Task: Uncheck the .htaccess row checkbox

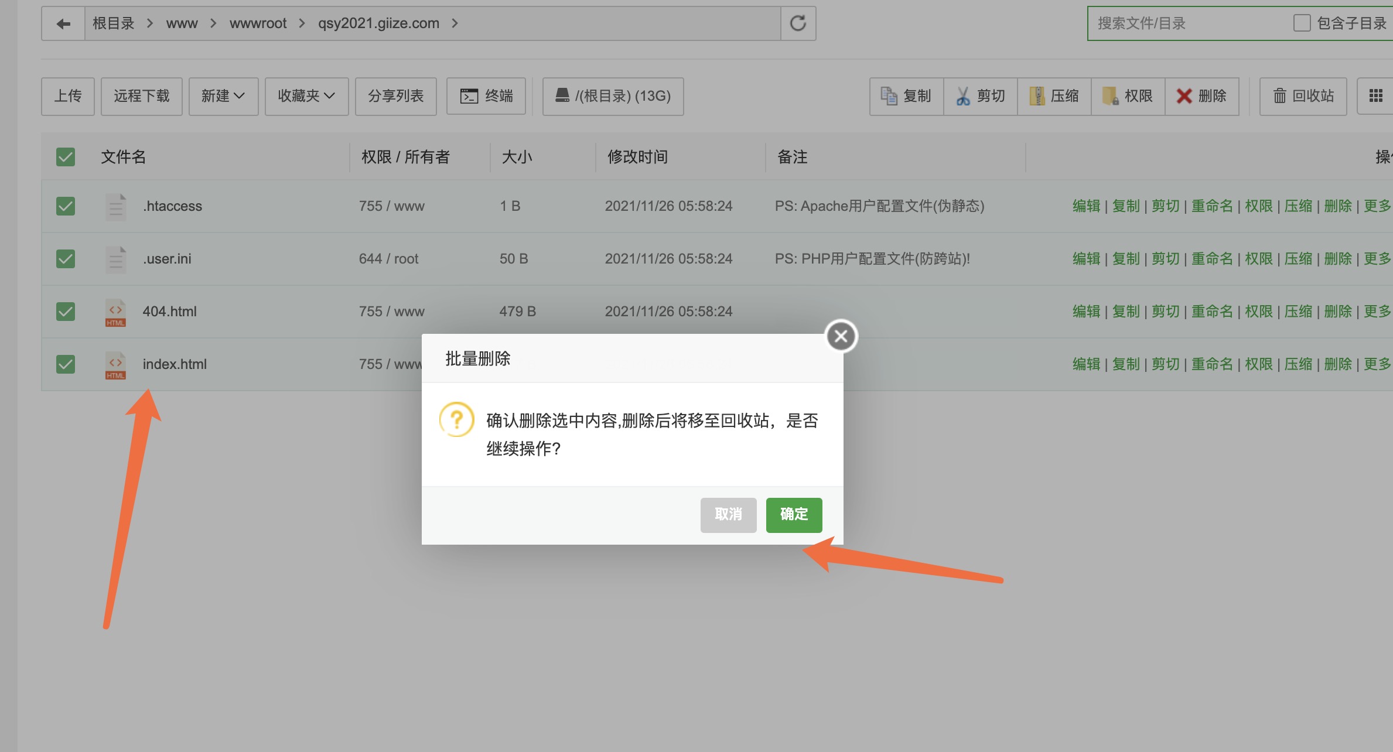Action: 66,206
